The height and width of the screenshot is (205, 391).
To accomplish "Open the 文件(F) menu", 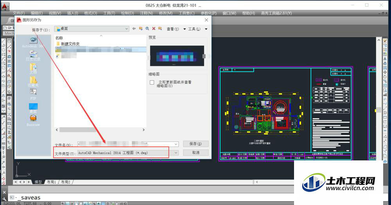I will click(19, 13).
